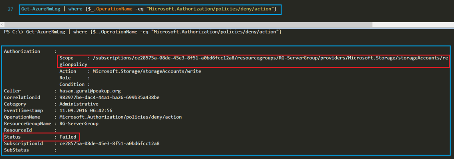454x159 pixels.
Task: Click the 'gionpolicy' wrapped text line
Action: pyautogui.click(x=73, y=65)
